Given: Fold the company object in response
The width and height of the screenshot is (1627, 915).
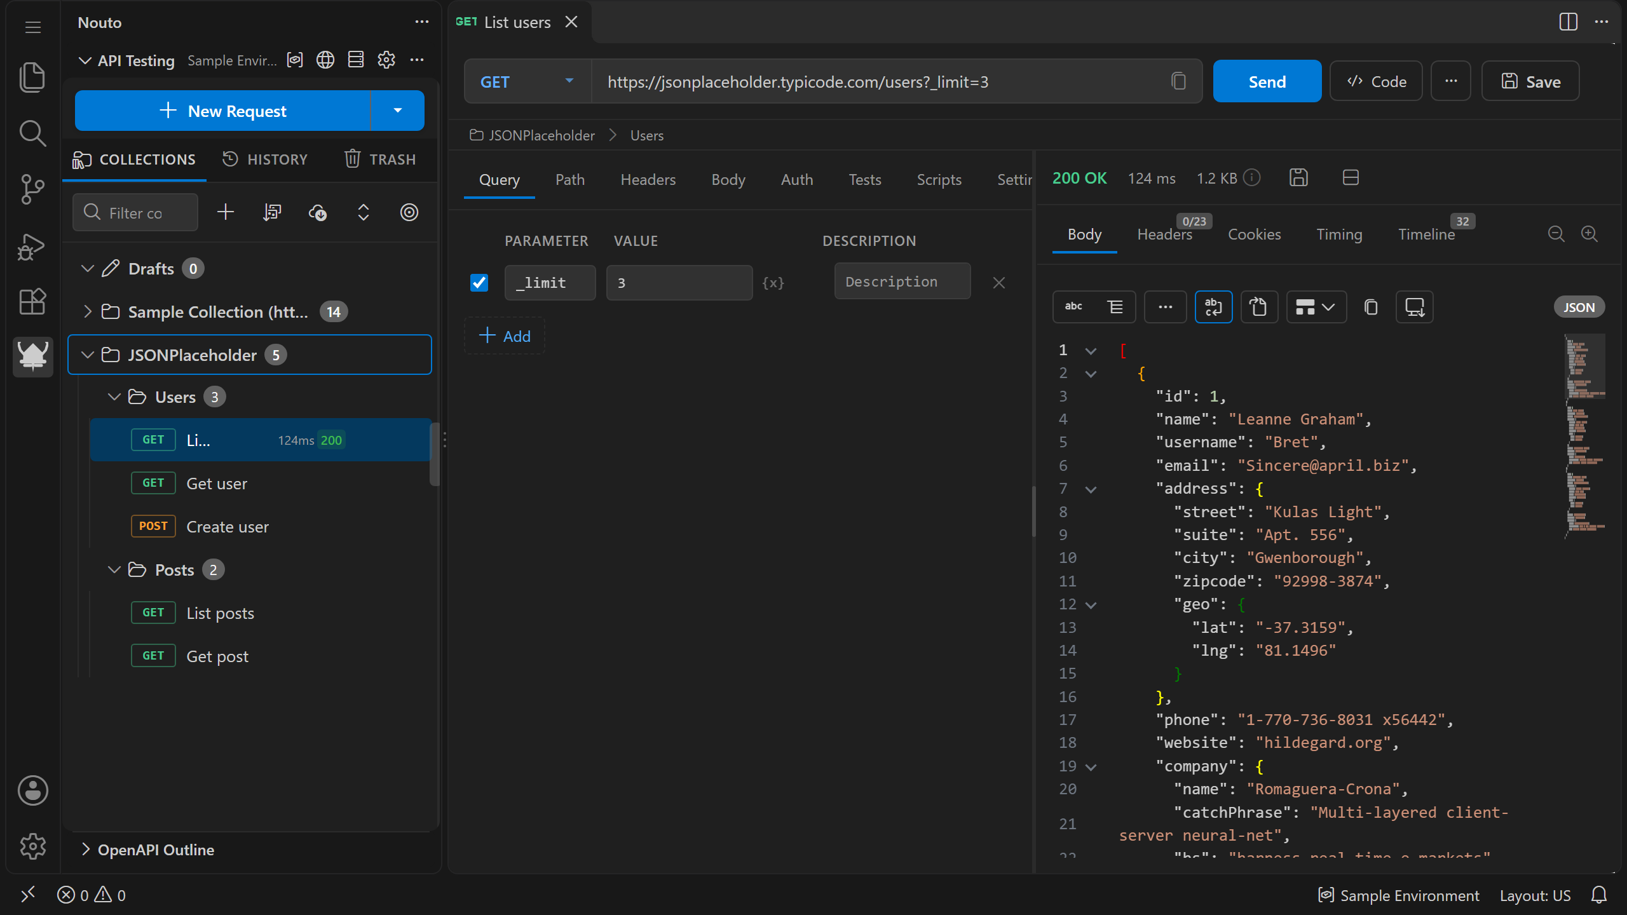Looking at the screenshot, I should [x=1091, y=767].
